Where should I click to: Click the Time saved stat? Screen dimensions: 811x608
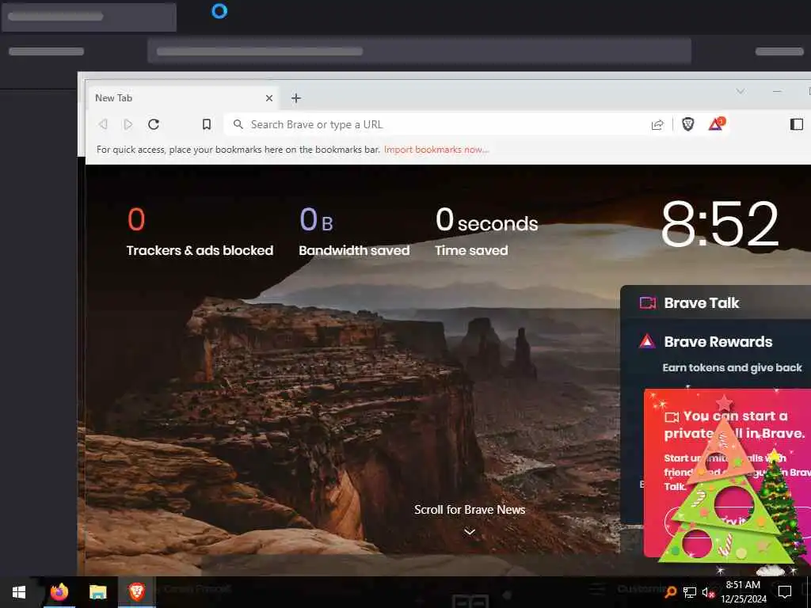click(x=486, y=232)
